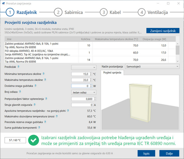Select row 'Zaštitni prekidač AMPARO 6kA, B 16A'
Screen dimensions: 184x159
[90, 60]
